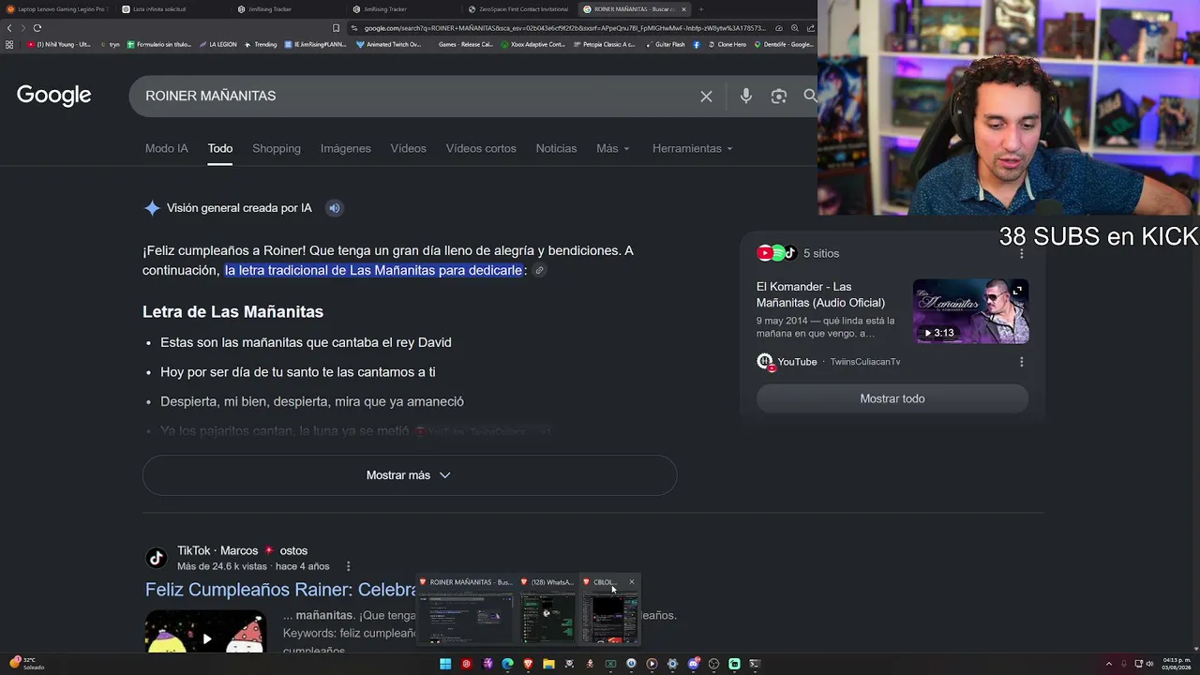Open the Guitar Flash bookmark

pyautogui.click(x=665, y=44)
